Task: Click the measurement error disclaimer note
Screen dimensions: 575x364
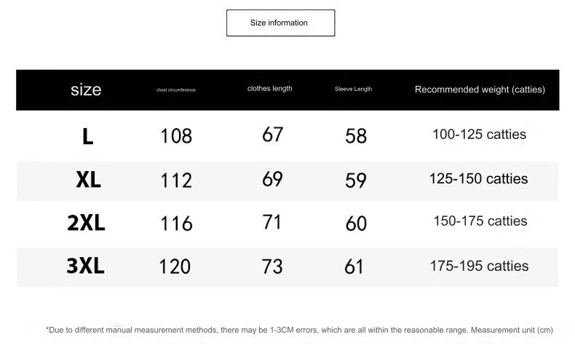Action: [299, 331]
